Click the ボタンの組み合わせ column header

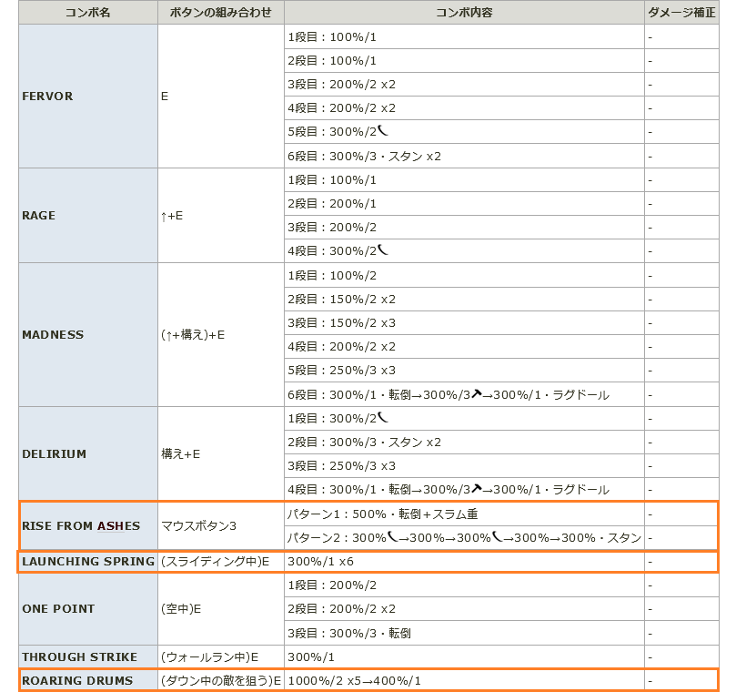tap(220, 12)
